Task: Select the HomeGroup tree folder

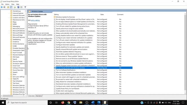Action: tap(17, 11)
